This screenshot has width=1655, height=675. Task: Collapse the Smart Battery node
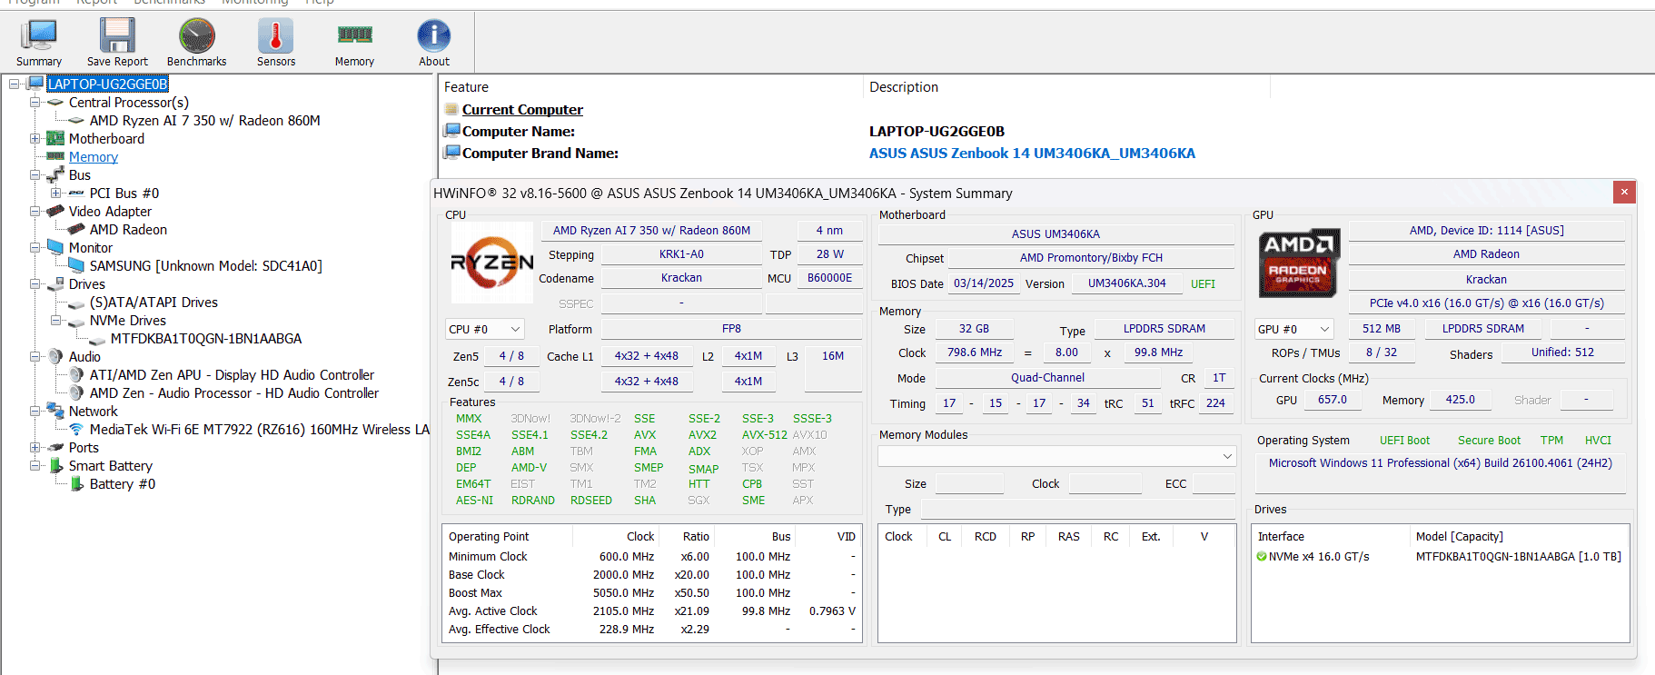pyautogui.click(x=35, y=465)
